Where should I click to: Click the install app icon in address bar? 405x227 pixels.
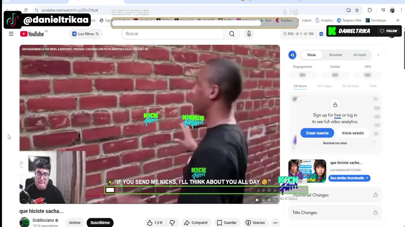[349, 10]
